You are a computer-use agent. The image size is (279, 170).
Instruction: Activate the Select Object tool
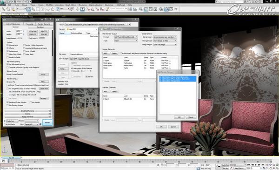[28, 9]
